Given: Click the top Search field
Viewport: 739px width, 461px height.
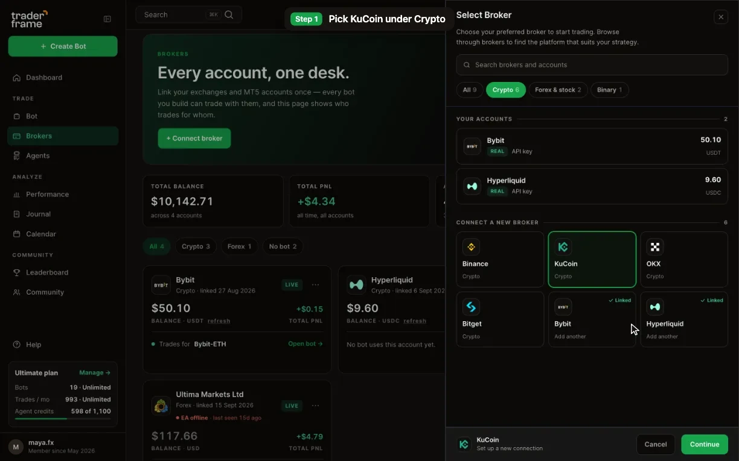Looking at the screenshot, I should 188,14.
